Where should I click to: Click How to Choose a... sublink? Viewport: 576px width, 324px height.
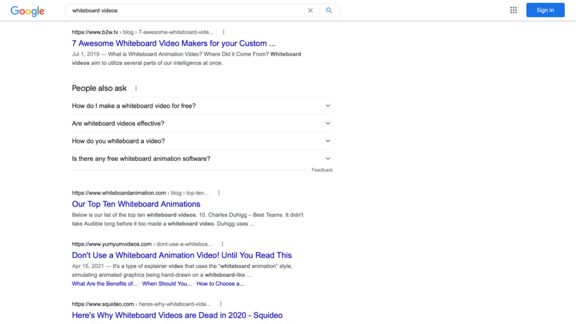coord(220,283)
